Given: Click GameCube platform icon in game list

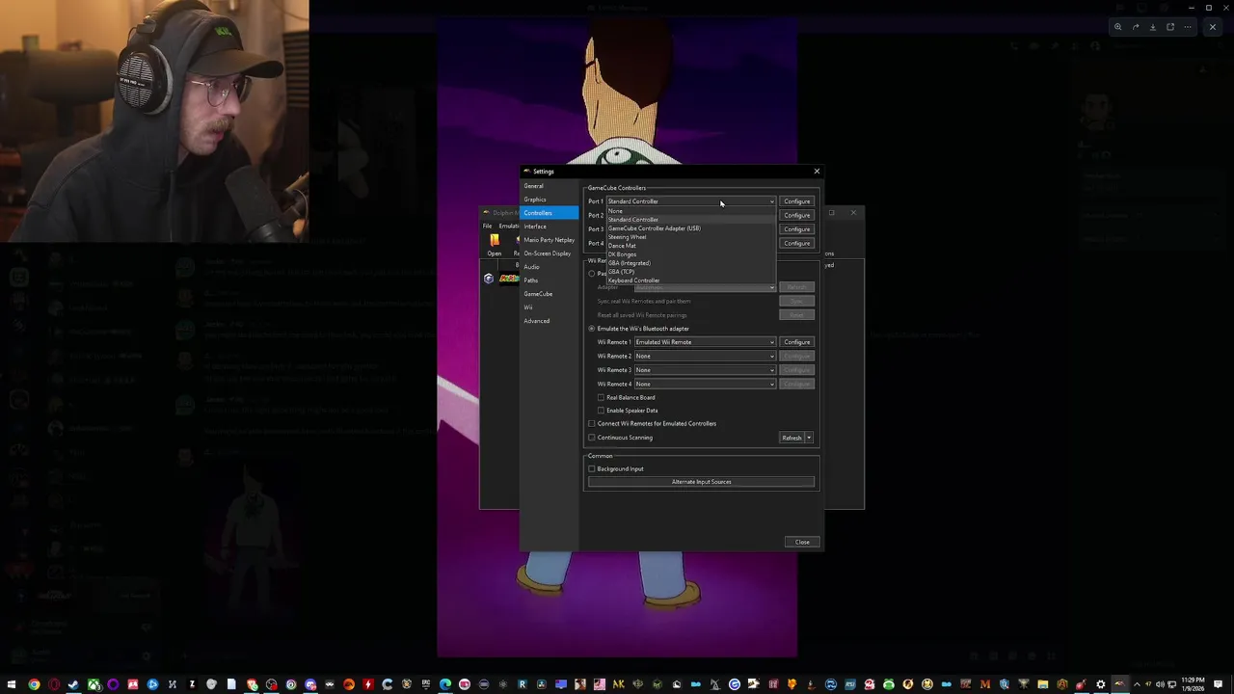Looking at the screenshot, I should 489,279.
